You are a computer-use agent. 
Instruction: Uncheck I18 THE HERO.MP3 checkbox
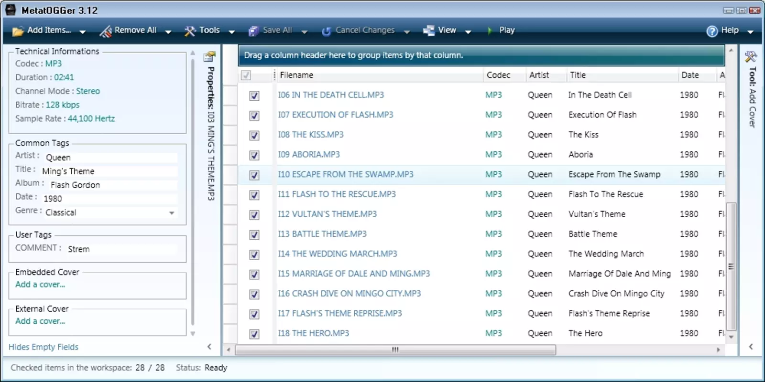pos(254,334)
